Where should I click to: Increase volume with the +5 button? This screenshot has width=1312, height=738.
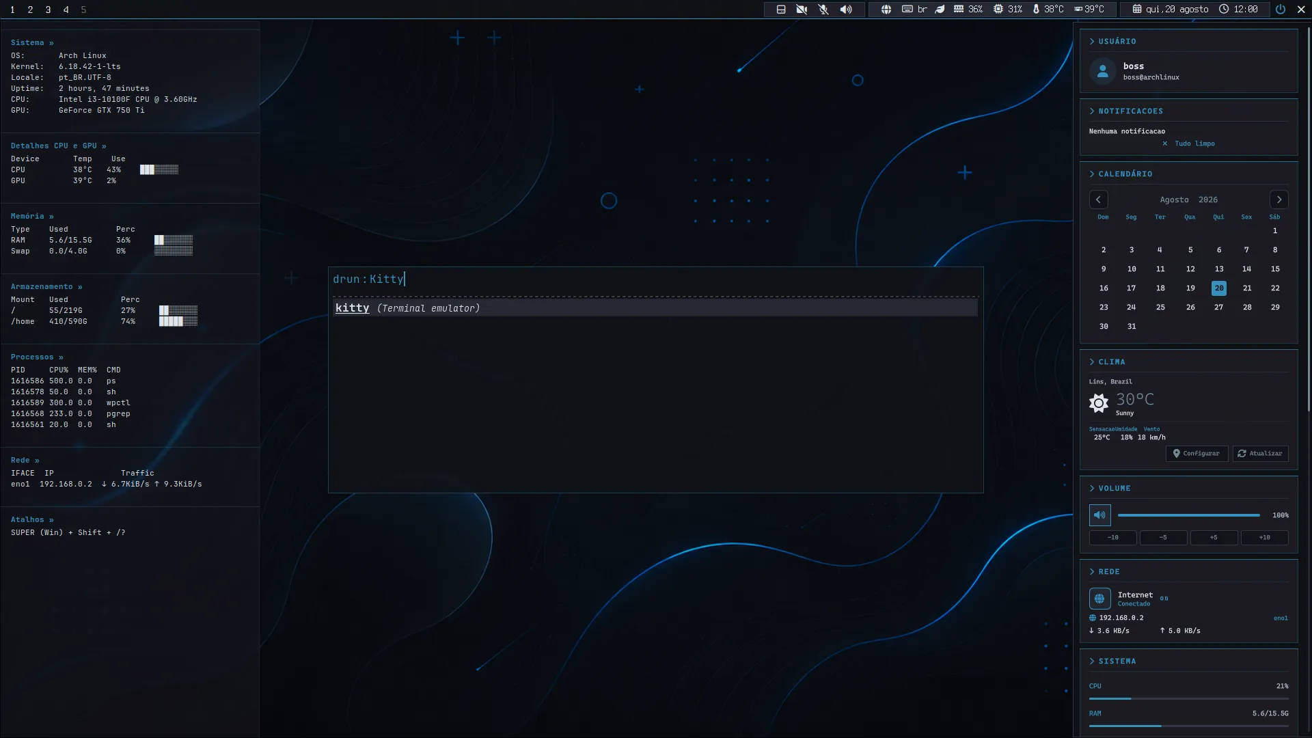[1214, 538]
